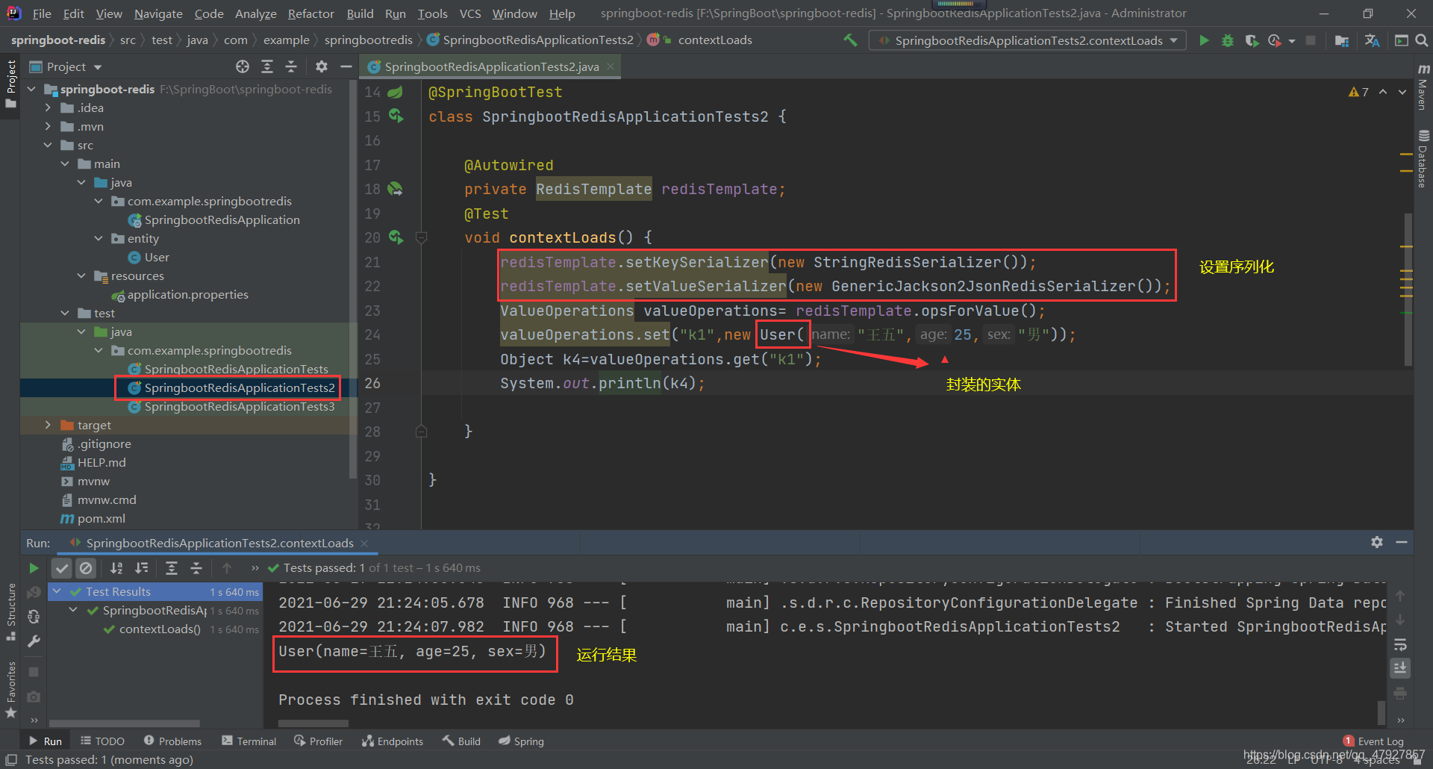Fold the contextLoads method at line 20

421,237
